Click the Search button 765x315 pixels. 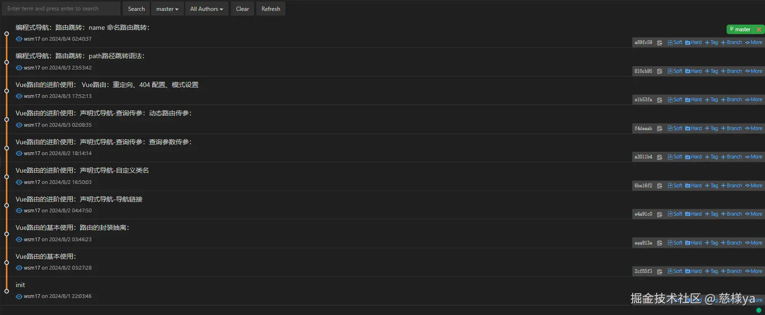(x=136, y=9)
